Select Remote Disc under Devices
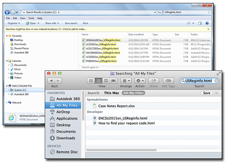 (64, 152)
